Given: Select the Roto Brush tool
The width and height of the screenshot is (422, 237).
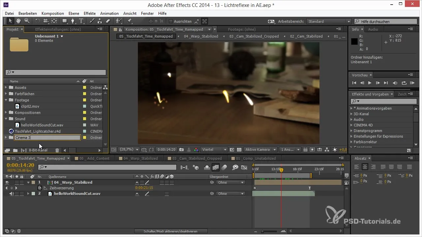Looking at the screenshot, I should point(119,21).
